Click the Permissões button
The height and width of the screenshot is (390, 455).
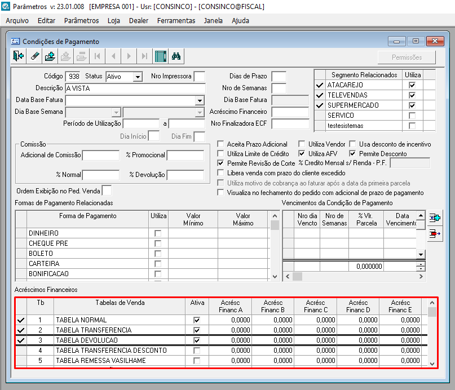(407, 57)
